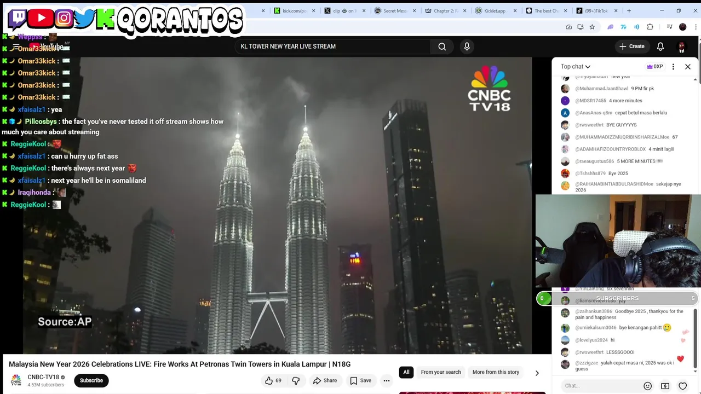Image resolution: width=701 pixels, height=394 pixels.
Task: Open Chrome media control icon
Action: (669, 27)
